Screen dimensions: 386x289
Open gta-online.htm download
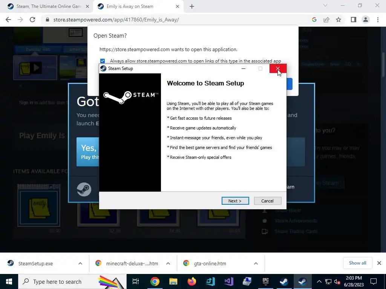pyautogui.click(x=210, y=263)
